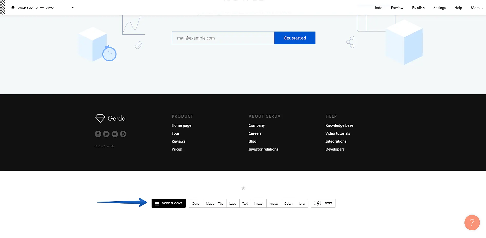Click the Home page footer link
Image resolution: width=486 pixels, height=238 pixels.
[x=181, y=125]
